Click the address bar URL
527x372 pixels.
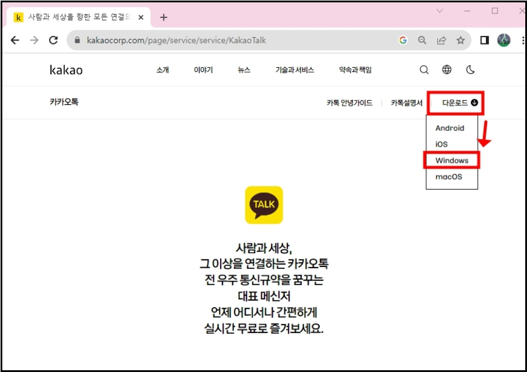pos(177,41)
